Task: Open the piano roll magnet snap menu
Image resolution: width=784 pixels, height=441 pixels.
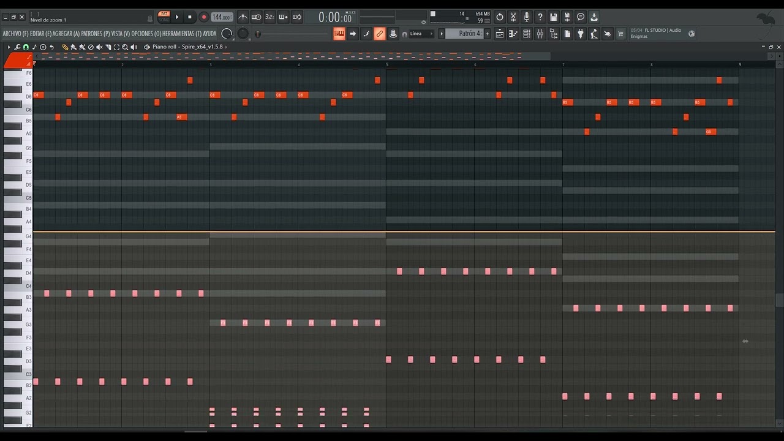Action: (x=26, y=47)
